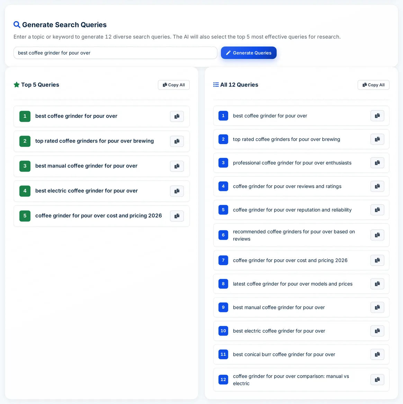Viewport: 403px width, 404px height.
Task: Copy query 10 'best electric coffee grinder'
Action: coord(377,331)
